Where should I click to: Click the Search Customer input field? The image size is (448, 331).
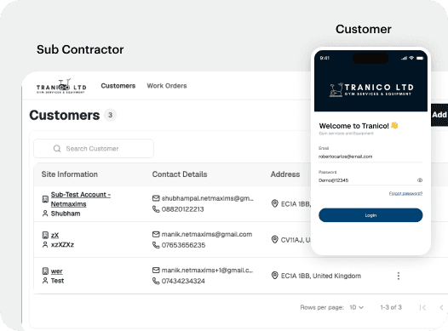(x=94, y=148)
